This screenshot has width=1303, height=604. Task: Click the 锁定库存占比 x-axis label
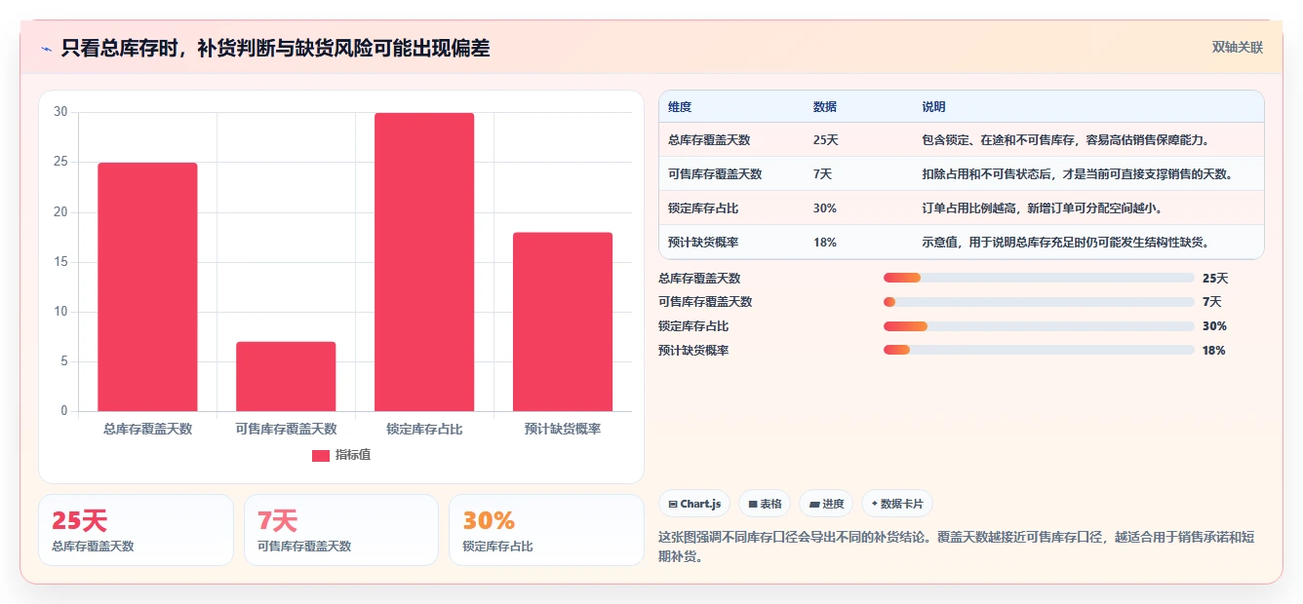click(x=424, y=429)
